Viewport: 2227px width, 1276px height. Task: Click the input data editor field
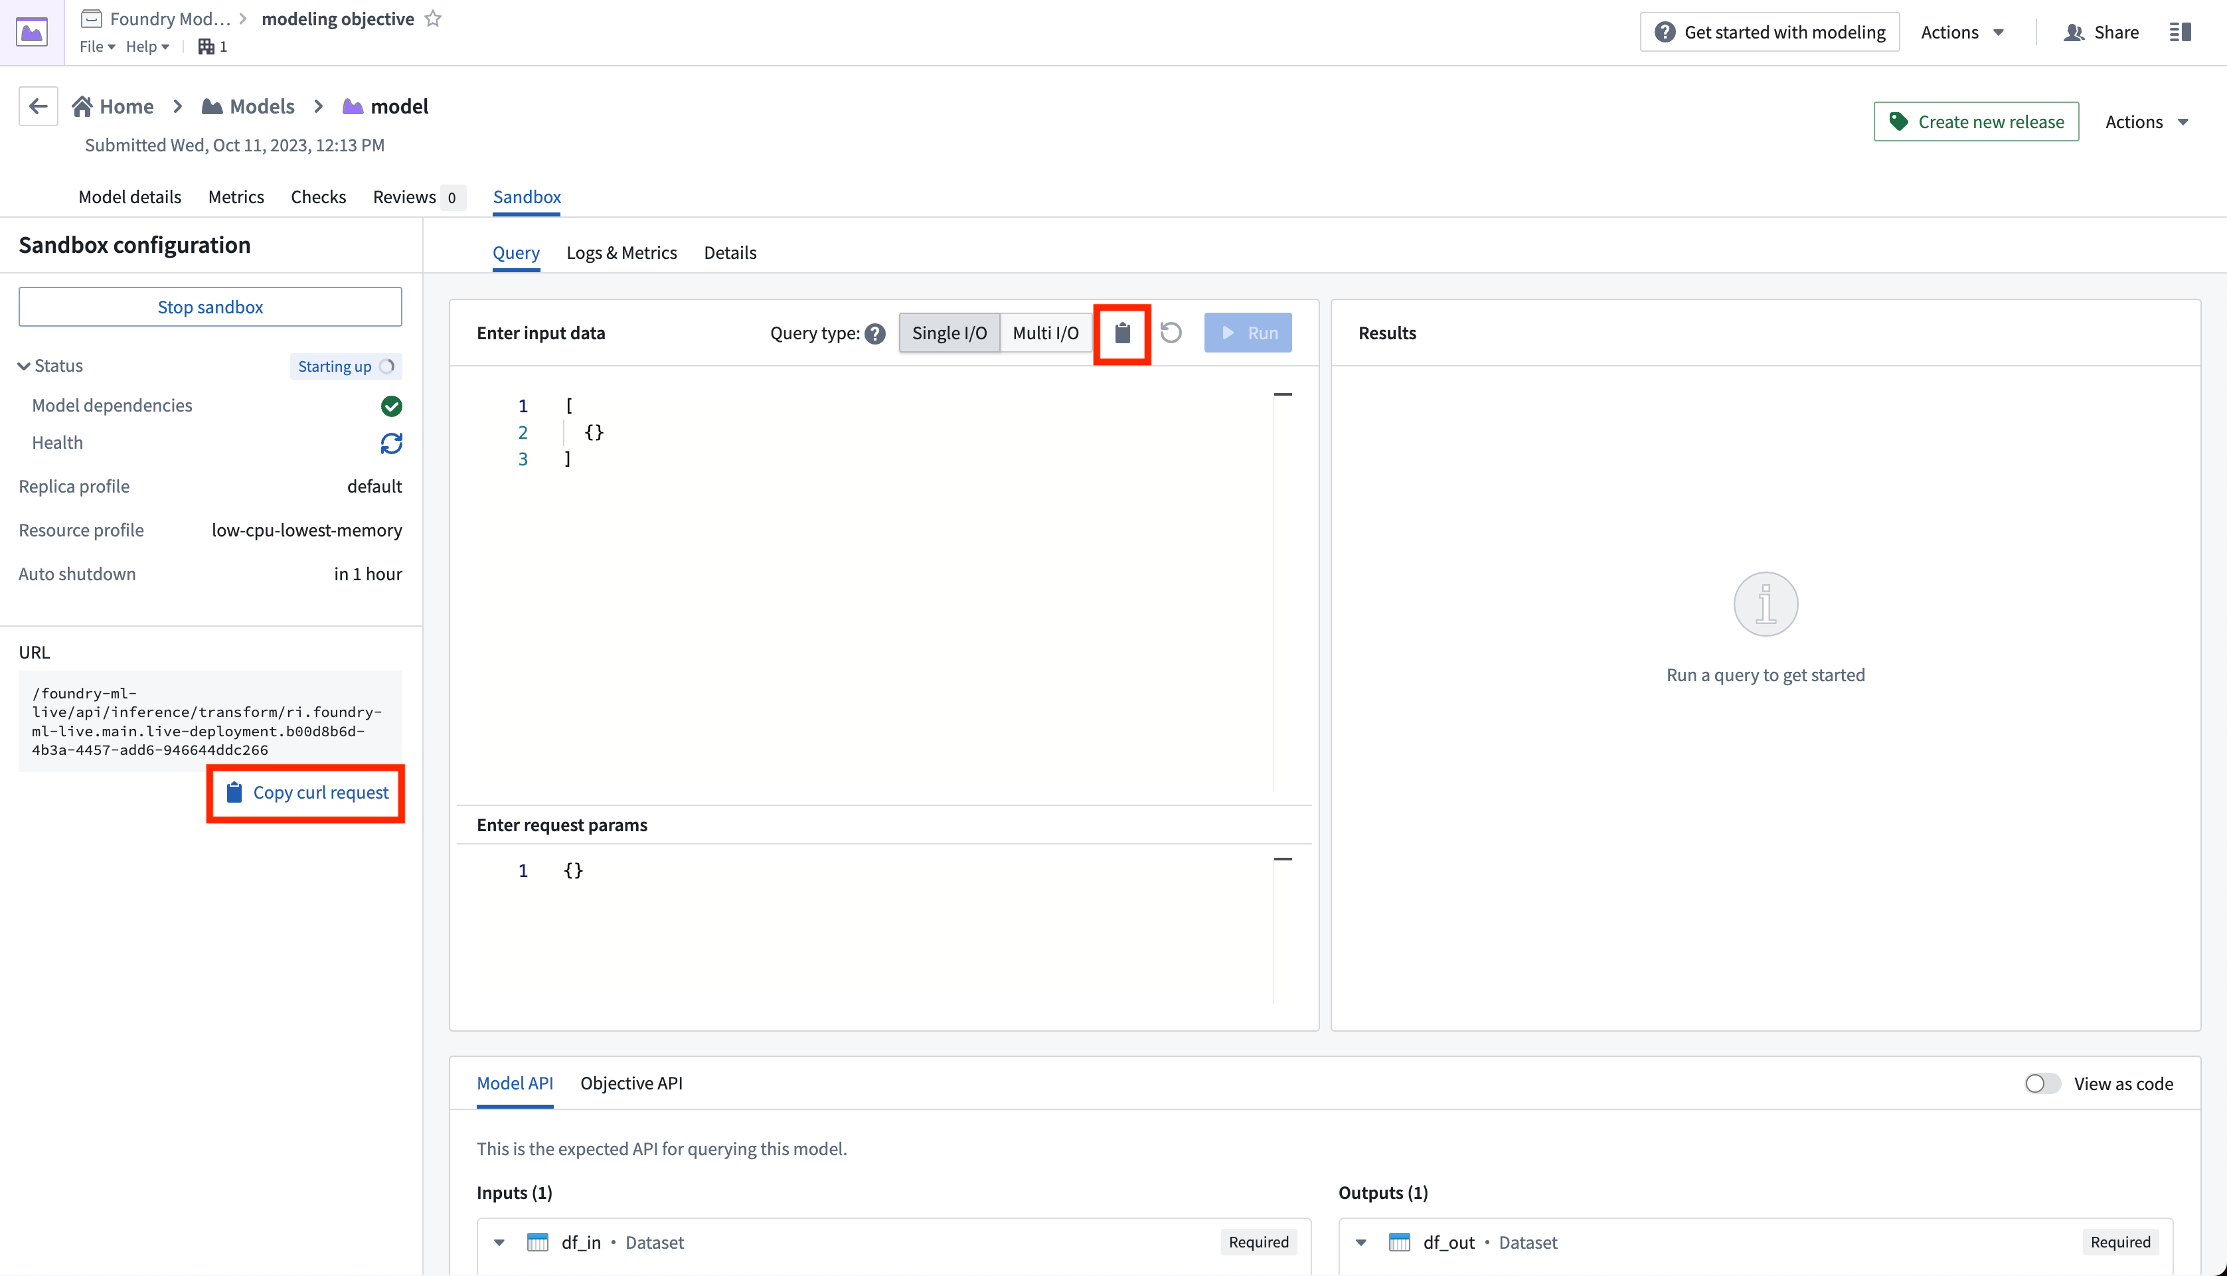pyautogui.click(x=892, y=586)
